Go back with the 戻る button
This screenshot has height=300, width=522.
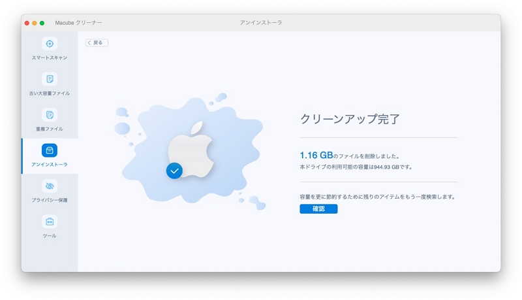[97, 42]
